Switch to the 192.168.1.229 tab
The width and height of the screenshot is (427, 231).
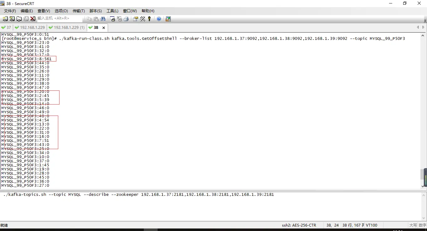(30, 28)
